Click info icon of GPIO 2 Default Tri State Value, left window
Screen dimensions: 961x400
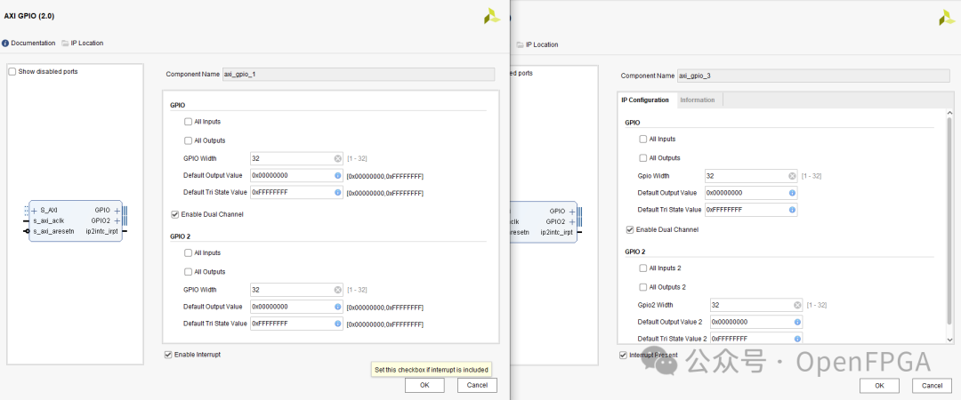[x=338, y=324]
